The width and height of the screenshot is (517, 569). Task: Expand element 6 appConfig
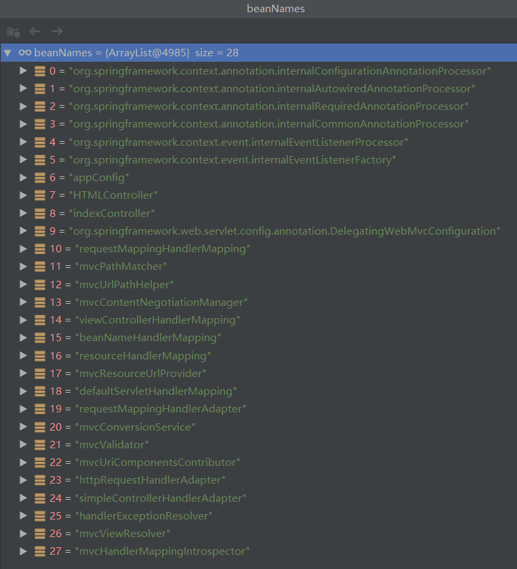pos(23,178)
